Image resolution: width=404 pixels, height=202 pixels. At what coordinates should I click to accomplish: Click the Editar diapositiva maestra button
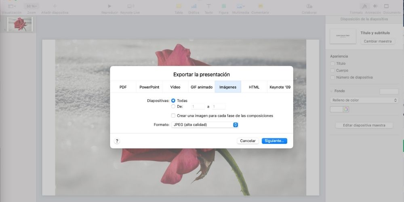click(x=364, y=125)
